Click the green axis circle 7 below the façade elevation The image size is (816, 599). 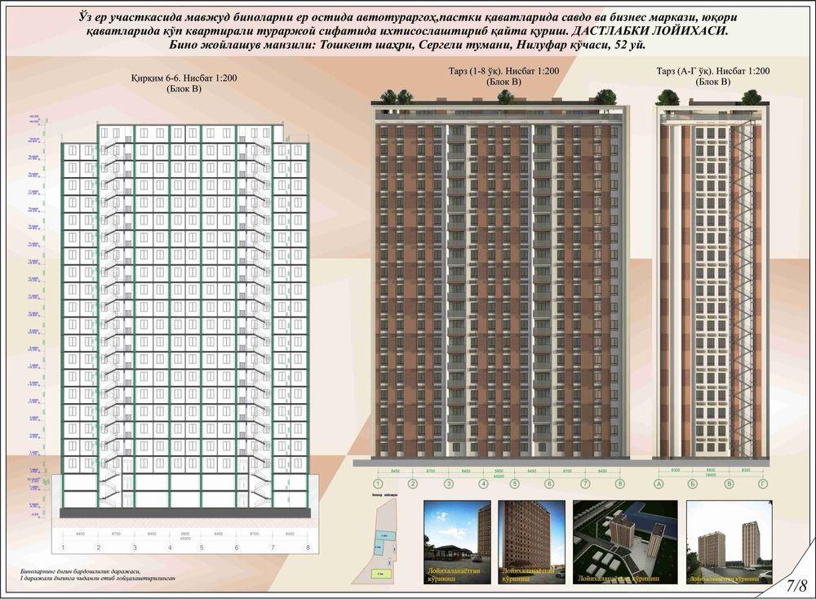pyautogui.click(x=585, y=484)
